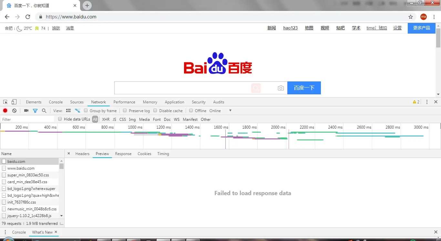Tick the checkbox beside super_min_0833ec50.css

(x=4, y=175)
